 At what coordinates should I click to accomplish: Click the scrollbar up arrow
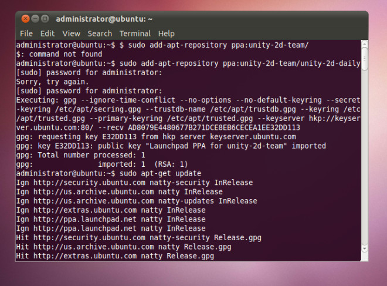[x=365, y=44]
